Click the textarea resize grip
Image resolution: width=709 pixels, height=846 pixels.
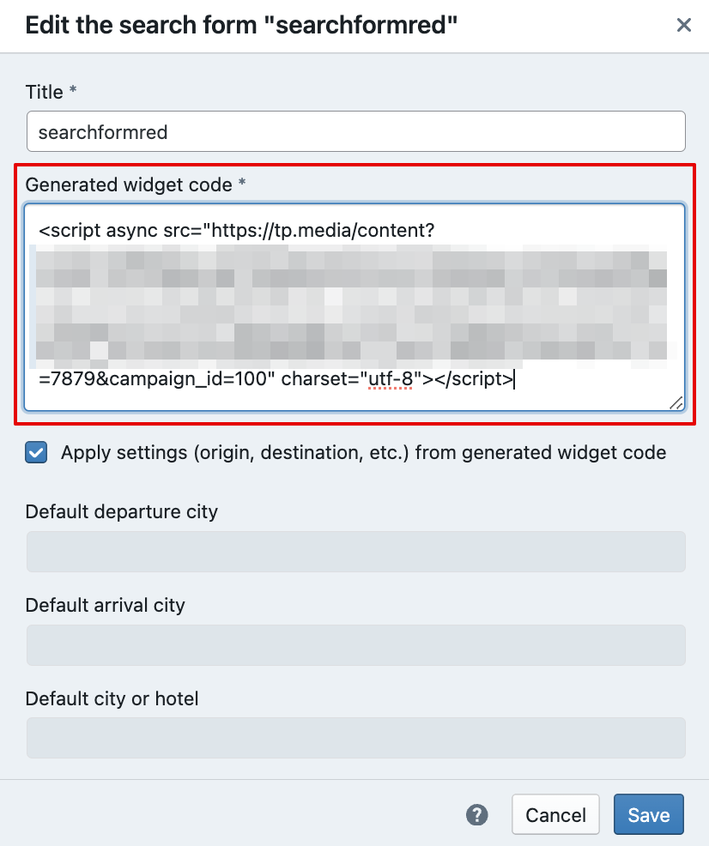[x=676, y=402]
